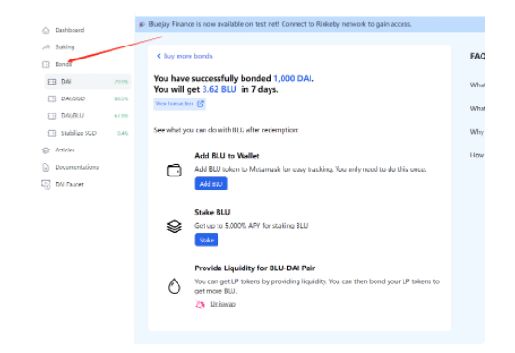Select the DAI bond entry
This screenshot has height=353, width=515.
pos(88,82)
